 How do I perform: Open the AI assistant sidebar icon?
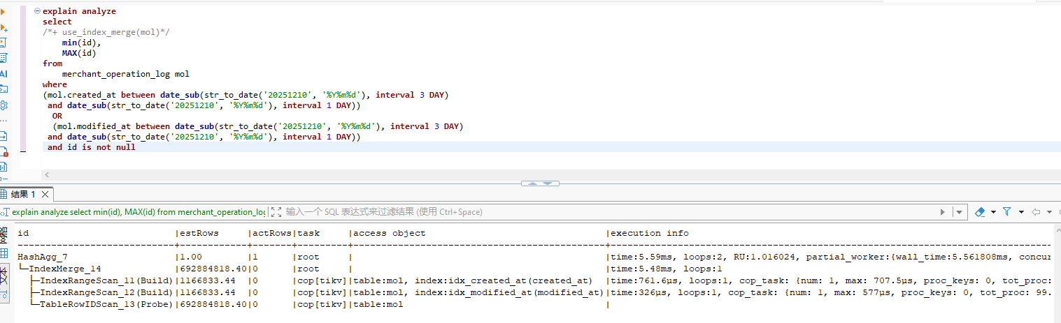pos(3,73)
